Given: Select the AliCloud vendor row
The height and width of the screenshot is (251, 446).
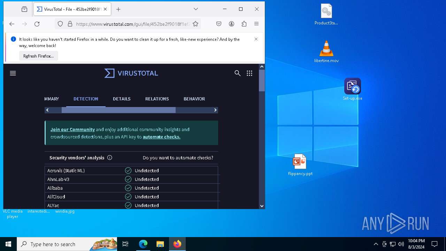Looking at the screenshot, I should point(131,197).
